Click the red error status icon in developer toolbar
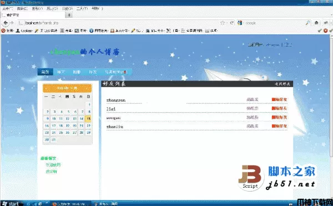Image resolution: width=333 pixels, height=206 pixels. (326, 31)
